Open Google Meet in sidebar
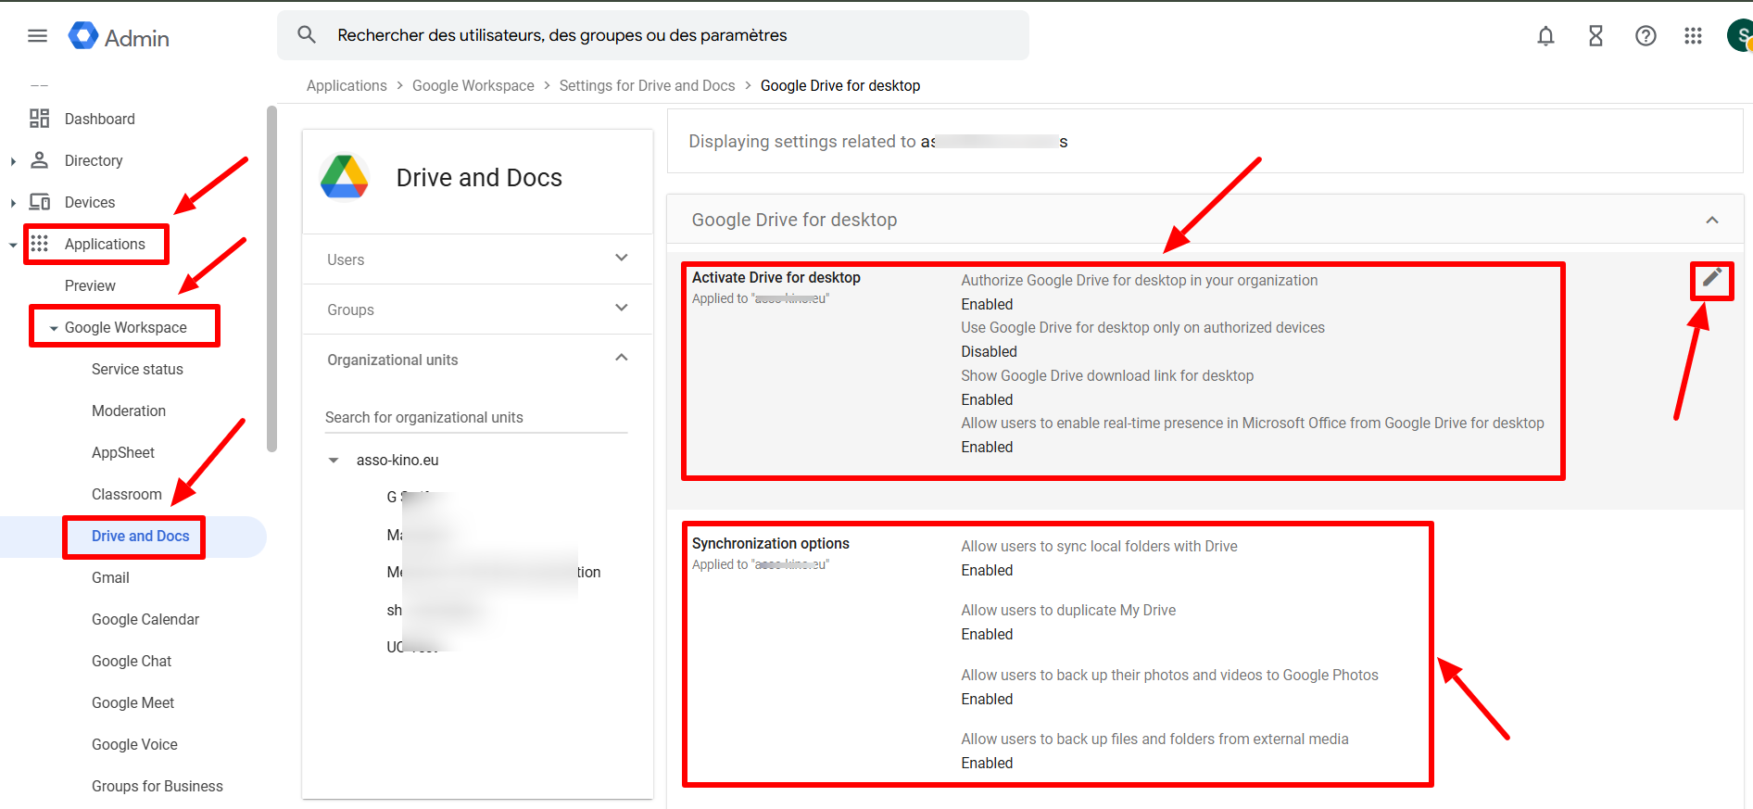 (x=132, y=702)
